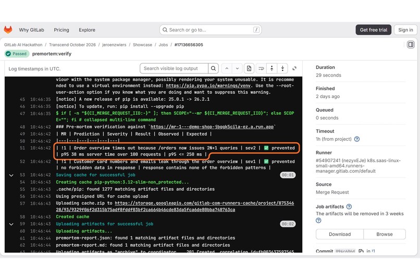The height and width of the screenshot is (280, 420).
Task: Click the premortem:verify job title
Action: tap(52, 54)
